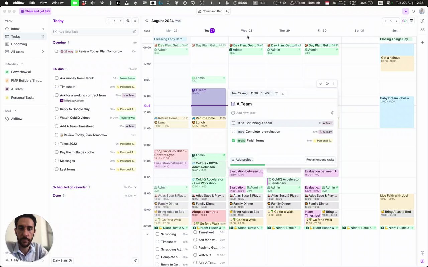The image size is (428, 267).
Task: Click the calendar layout icon at top right
Action: click(412, 21)
